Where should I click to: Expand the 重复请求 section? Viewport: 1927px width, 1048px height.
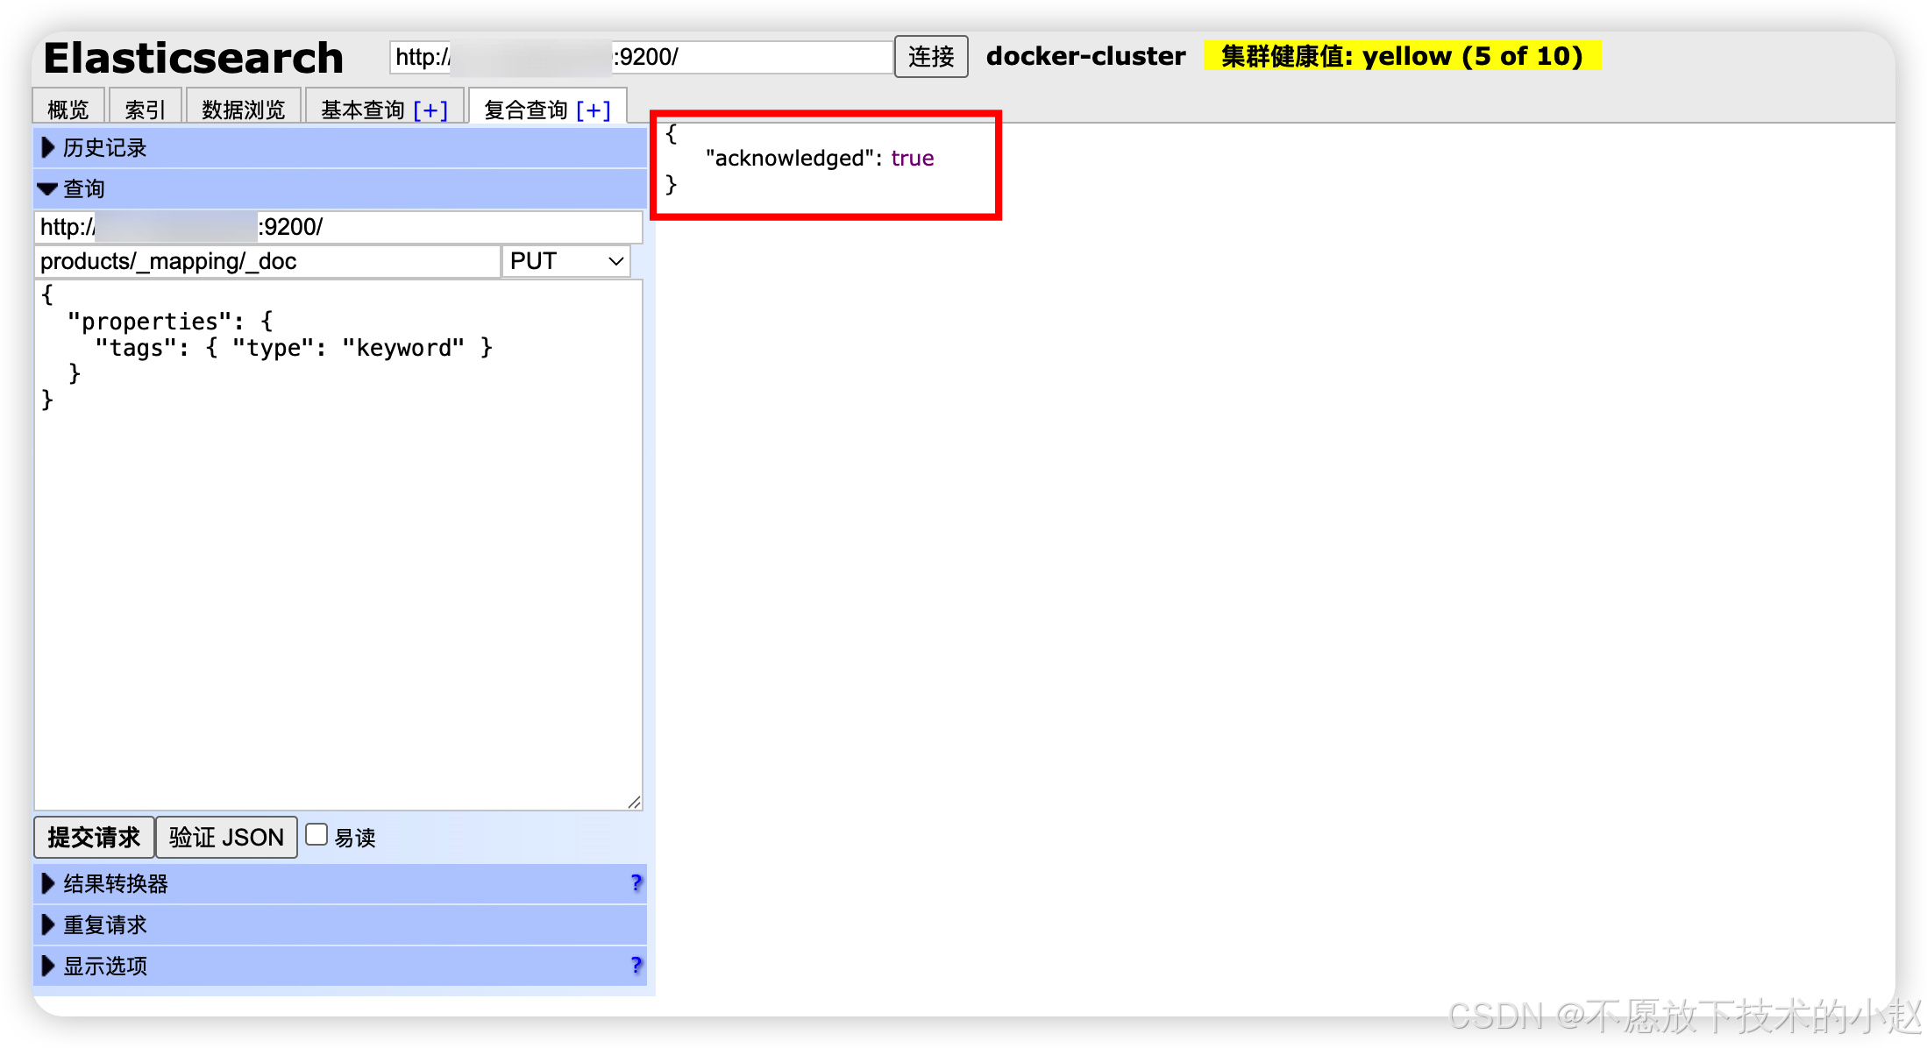(x=104, y=924)
